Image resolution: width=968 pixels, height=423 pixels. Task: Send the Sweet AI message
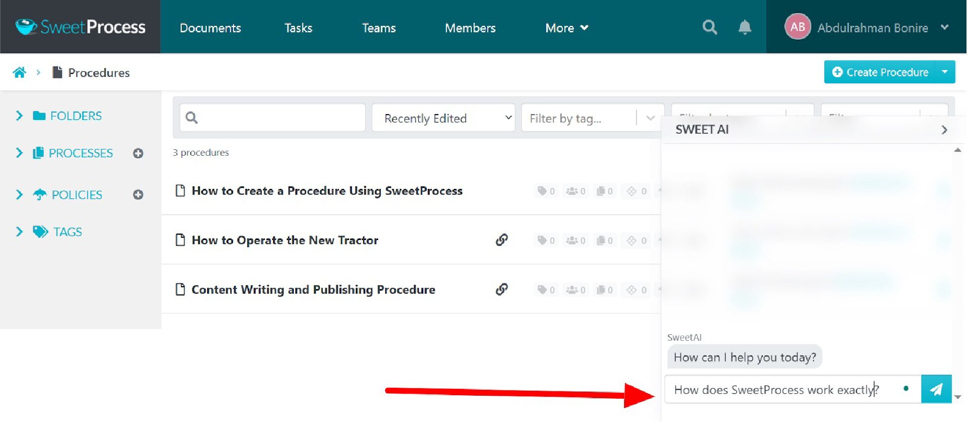tap(936, 389)
